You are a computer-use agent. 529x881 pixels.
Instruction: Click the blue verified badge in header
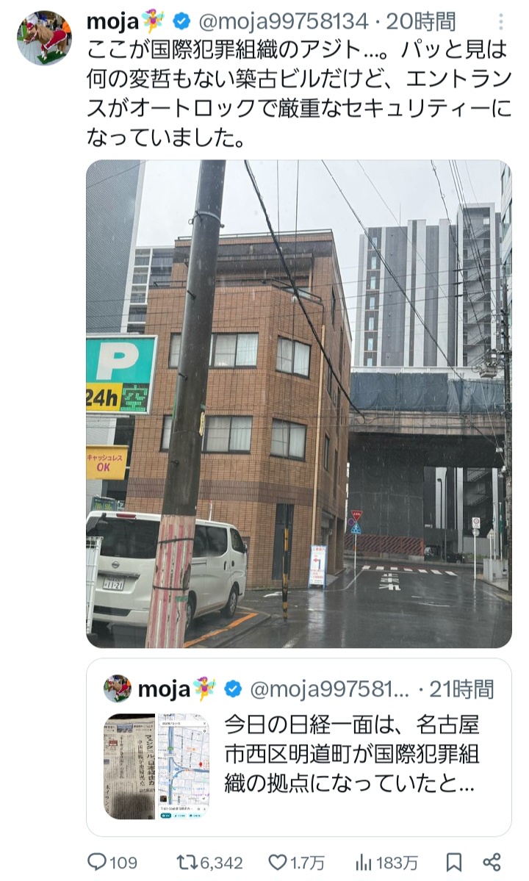coord(180,22)
